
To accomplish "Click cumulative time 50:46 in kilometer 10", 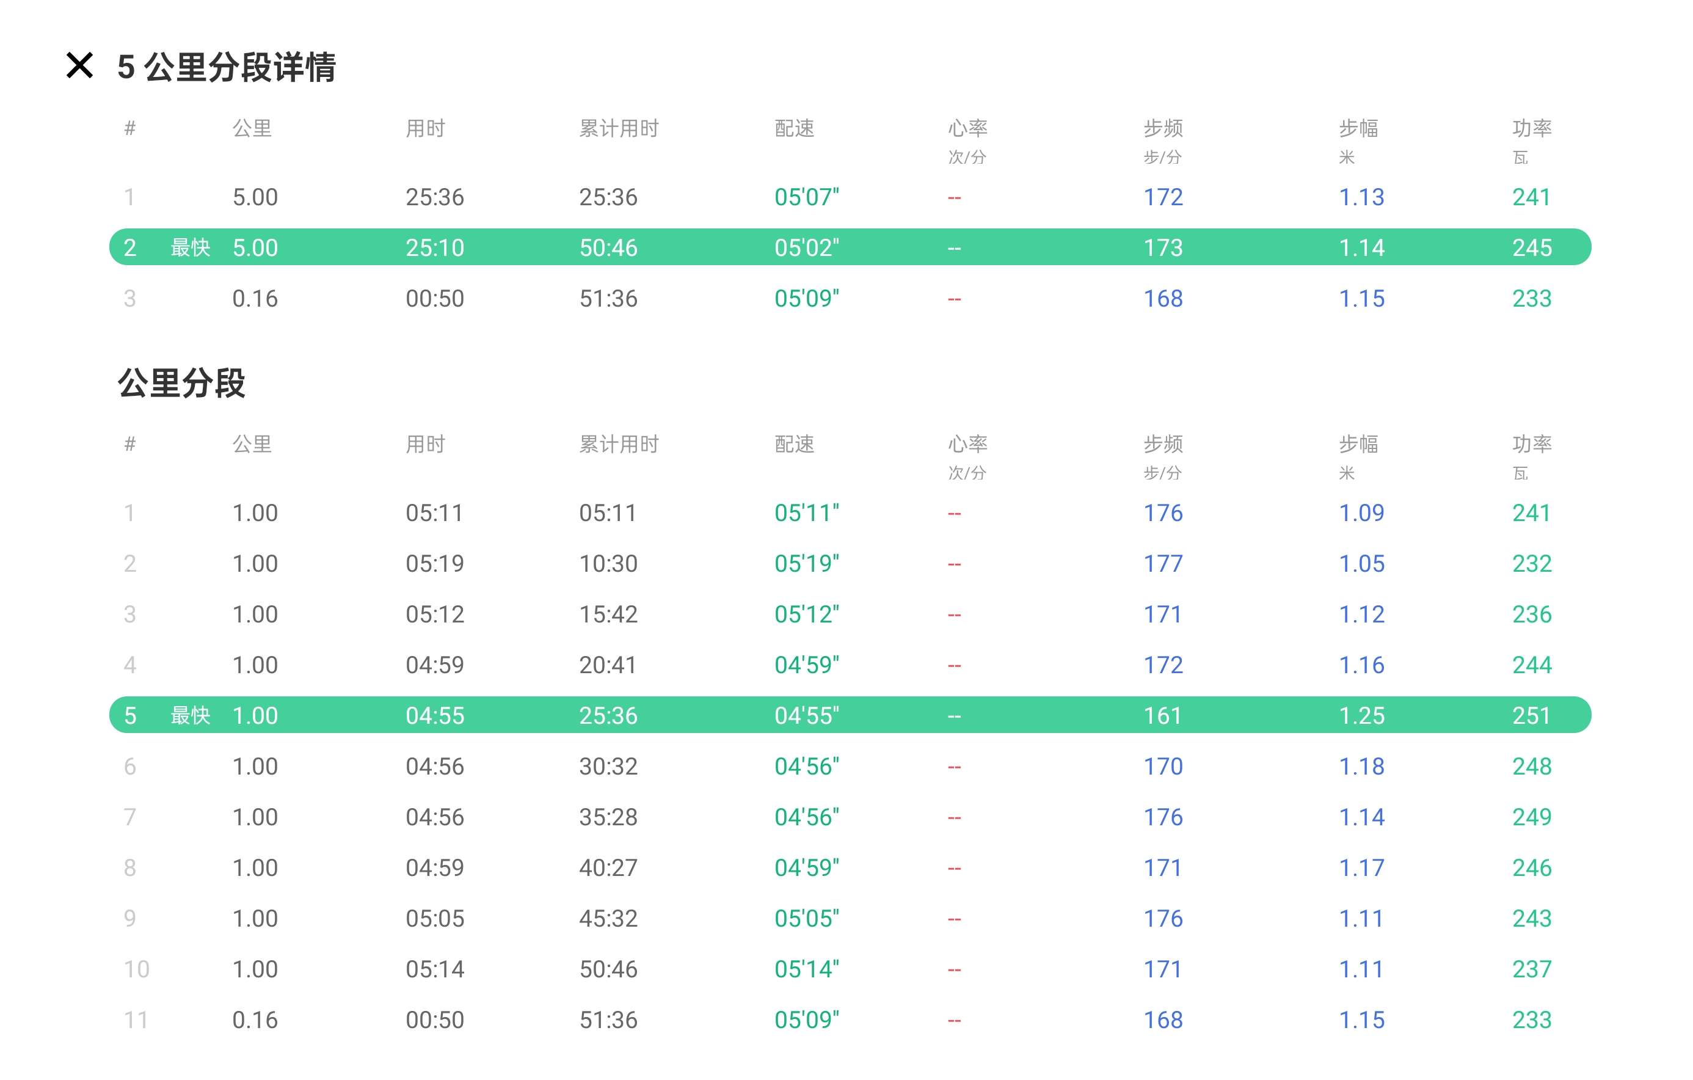I will click(608, 969).
